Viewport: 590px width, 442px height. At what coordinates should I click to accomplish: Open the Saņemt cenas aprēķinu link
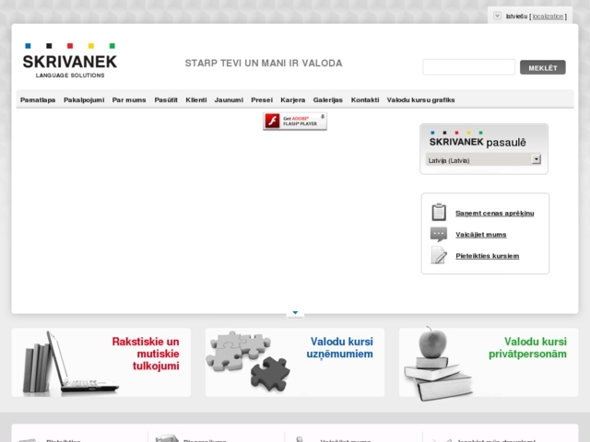pyautogui.click(x=494, y=213)
